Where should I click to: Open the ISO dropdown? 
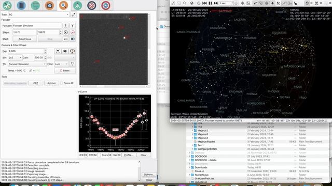65,57
